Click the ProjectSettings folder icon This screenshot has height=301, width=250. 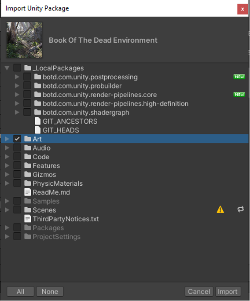[28, 236]
